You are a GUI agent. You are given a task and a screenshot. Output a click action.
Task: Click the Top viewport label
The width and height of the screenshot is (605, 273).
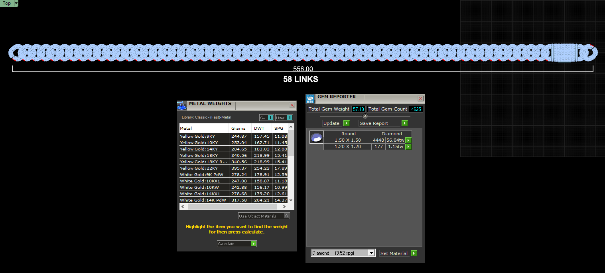[x=7, y=3]
